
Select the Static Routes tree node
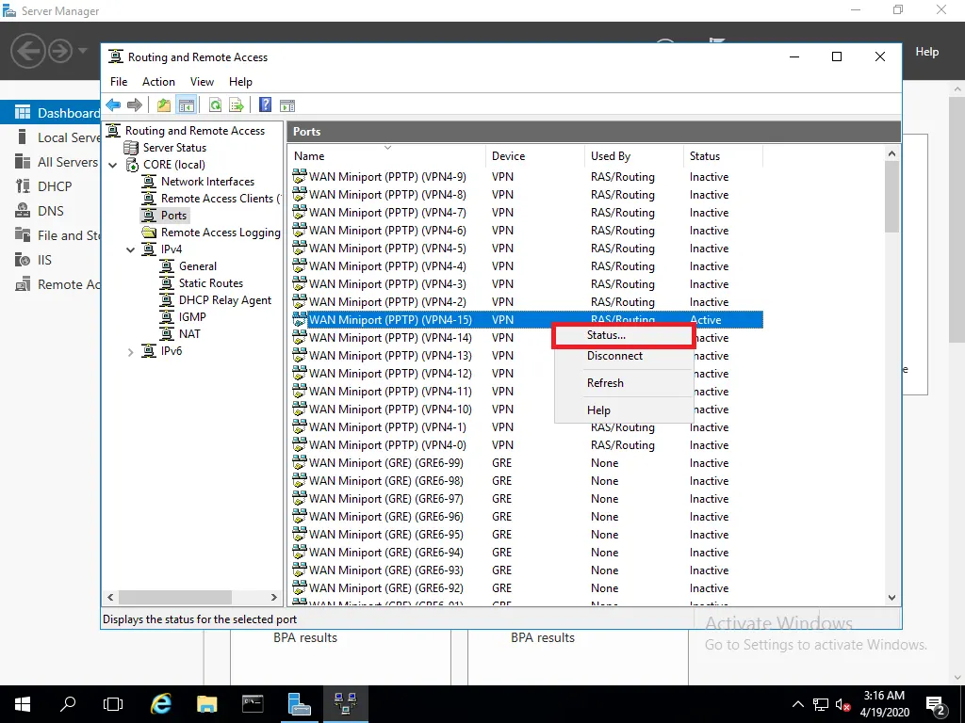click(x=210, y=282)
